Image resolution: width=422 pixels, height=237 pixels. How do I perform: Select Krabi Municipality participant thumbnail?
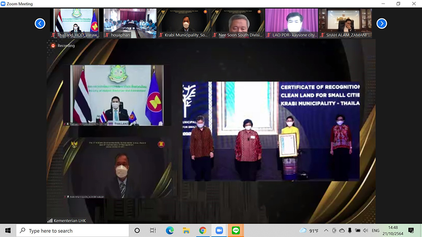tap(184, 23)
